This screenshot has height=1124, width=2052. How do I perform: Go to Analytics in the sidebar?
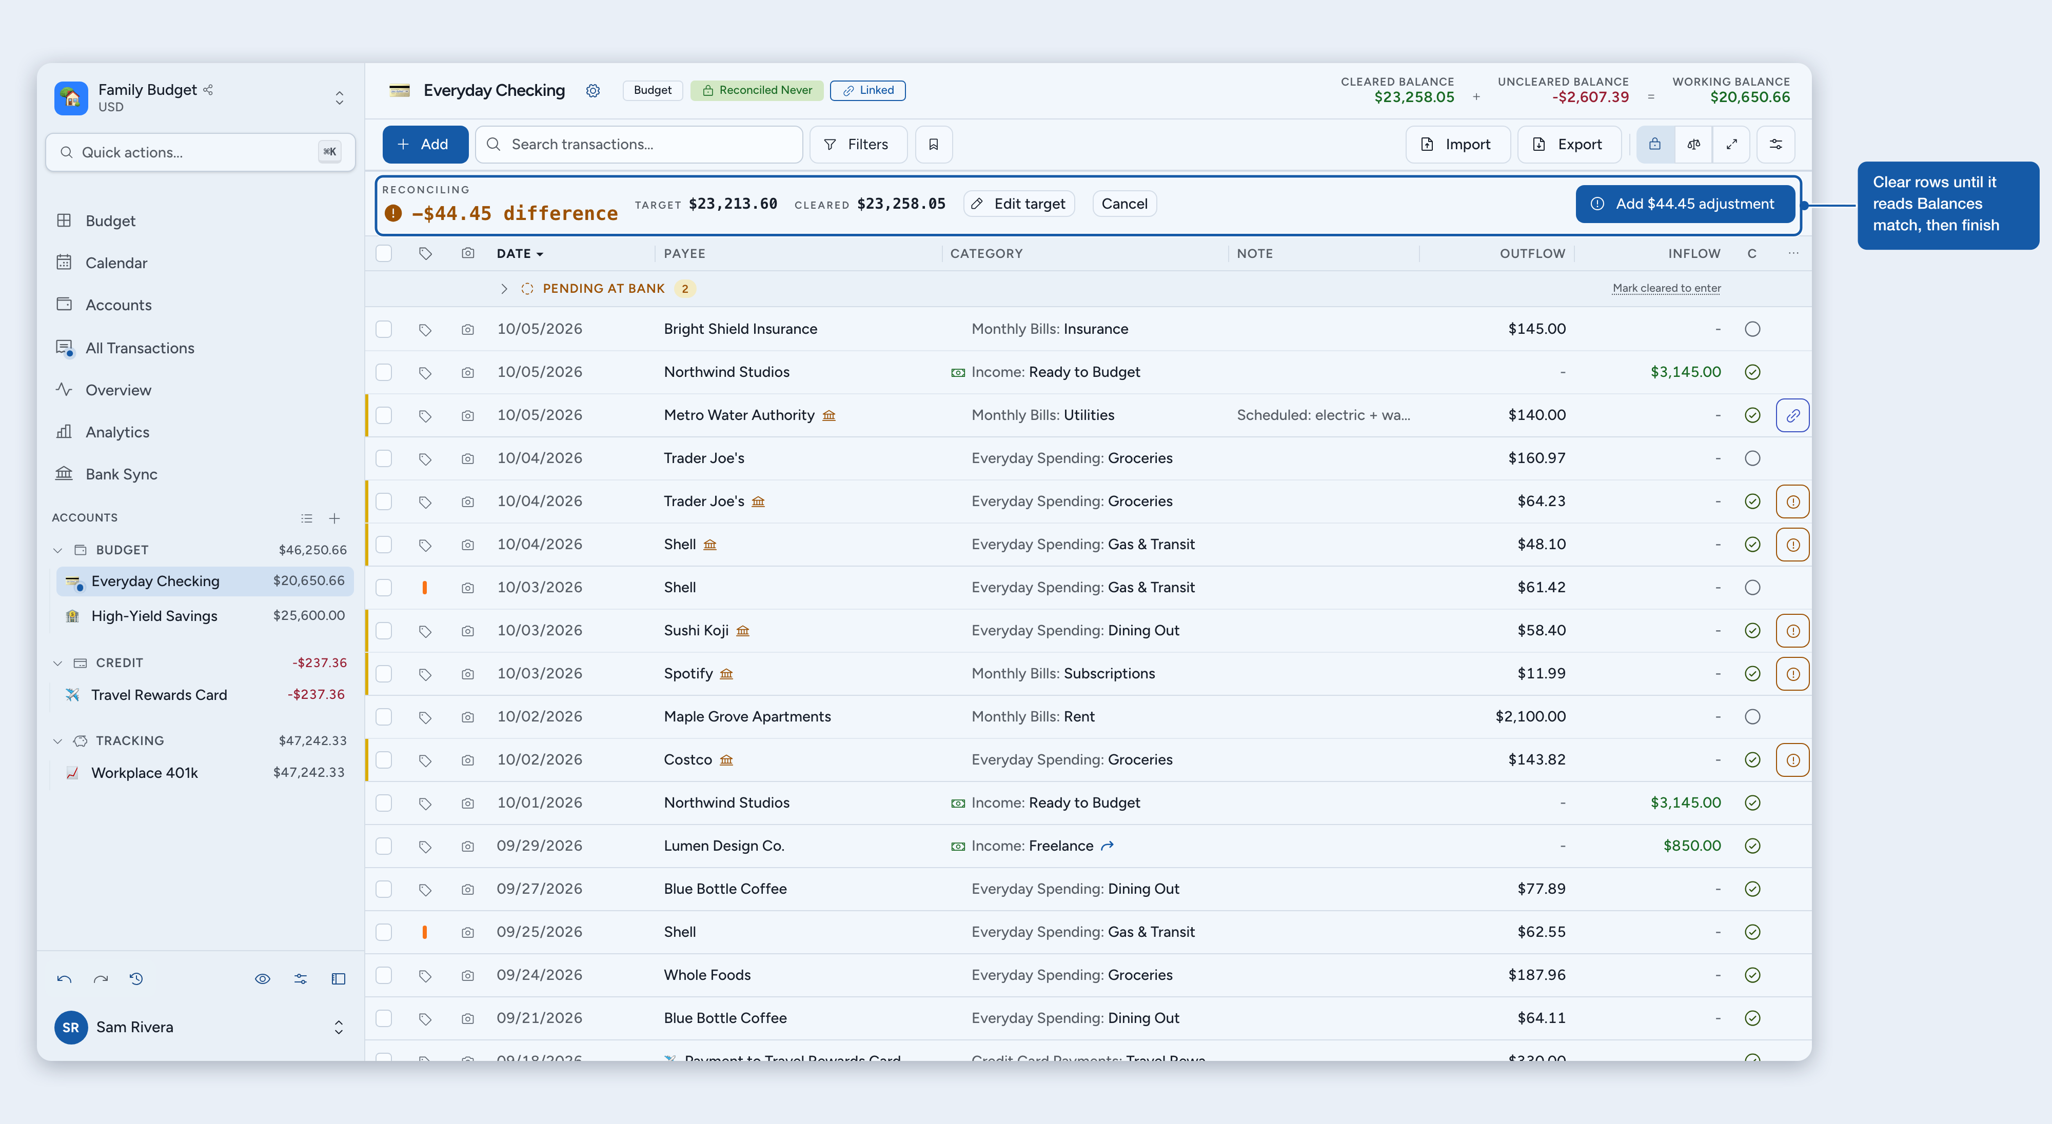tap(117, 432)
